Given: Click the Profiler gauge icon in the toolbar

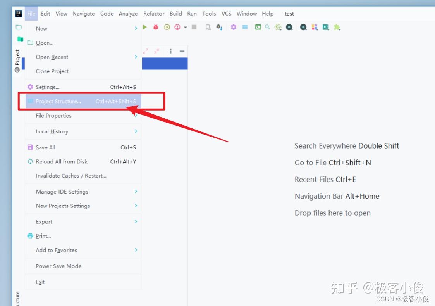Looking at the screenshot, I should click(x=177, y=27).
